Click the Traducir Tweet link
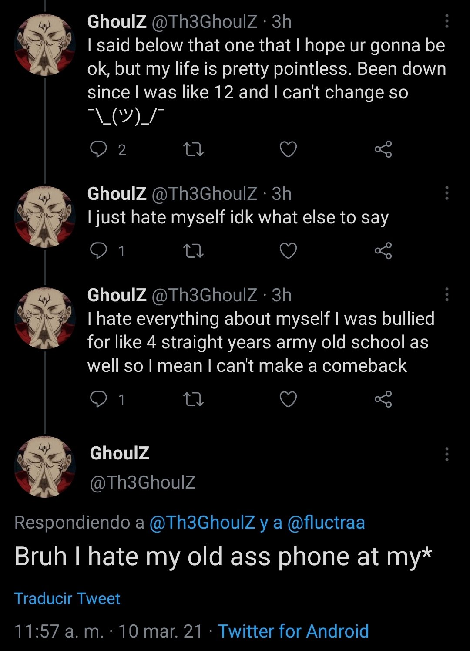 click(67, 598)
